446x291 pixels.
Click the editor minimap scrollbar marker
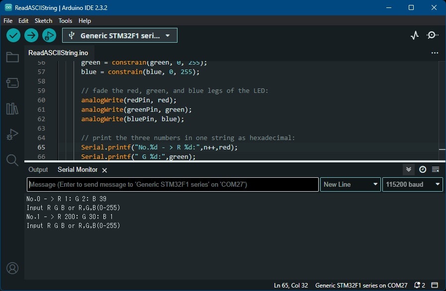[442, 149]
